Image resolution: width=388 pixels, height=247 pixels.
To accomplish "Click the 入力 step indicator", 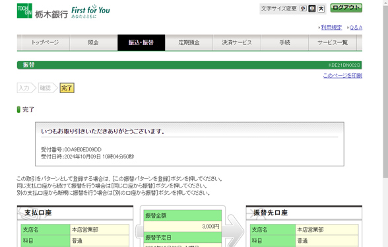I will 26,88.
